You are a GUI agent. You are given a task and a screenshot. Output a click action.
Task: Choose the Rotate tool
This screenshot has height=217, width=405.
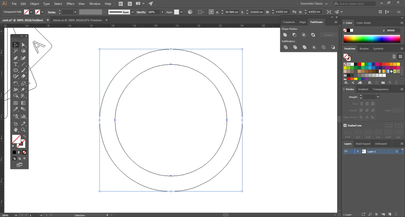click(16, 84)
